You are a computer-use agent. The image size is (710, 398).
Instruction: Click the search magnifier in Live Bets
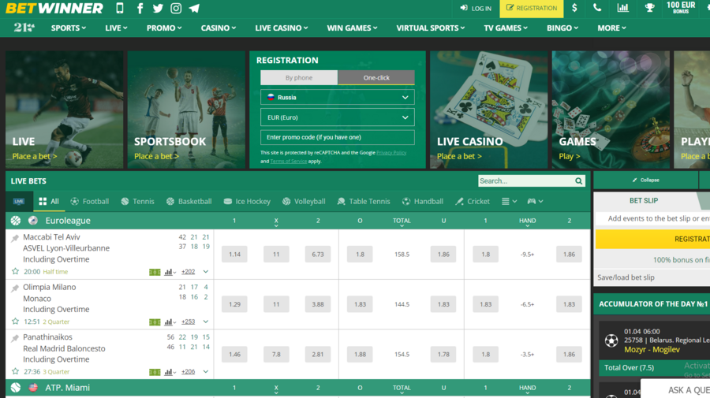579,181
